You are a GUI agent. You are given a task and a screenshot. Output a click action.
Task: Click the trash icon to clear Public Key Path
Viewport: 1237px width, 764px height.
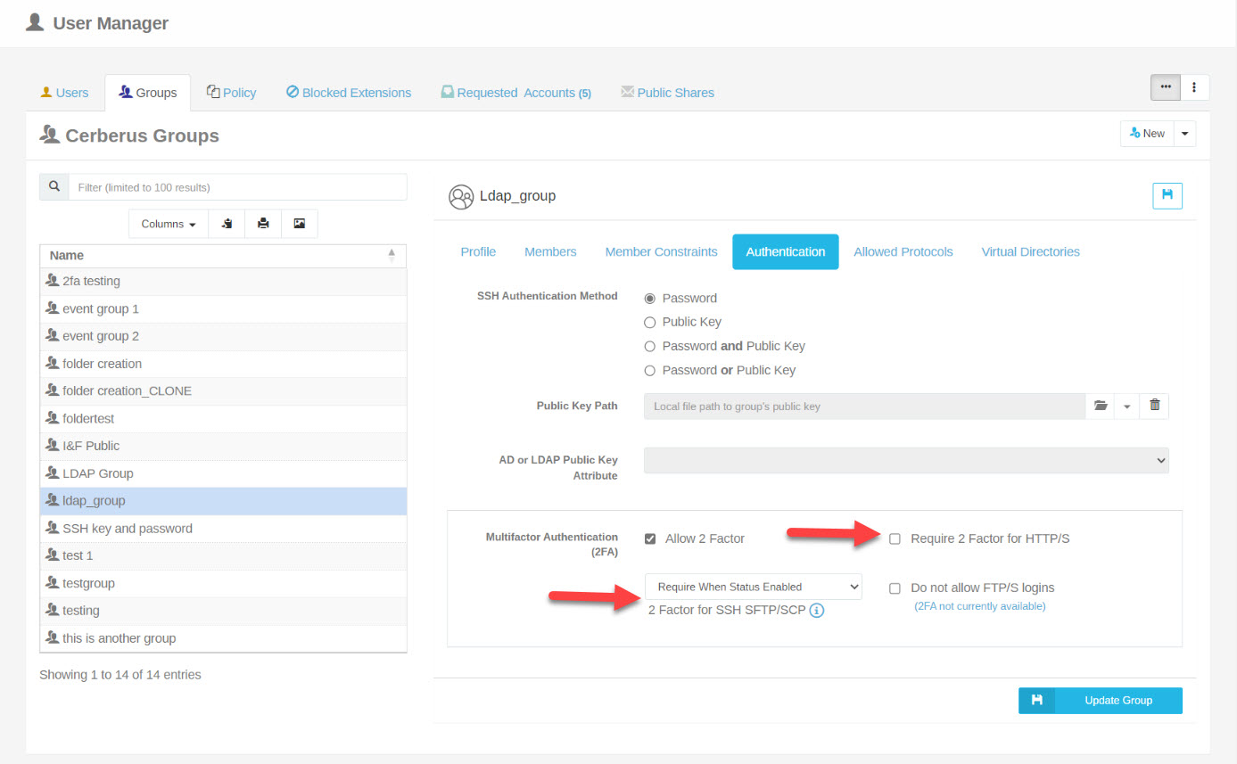[1155, 406]
